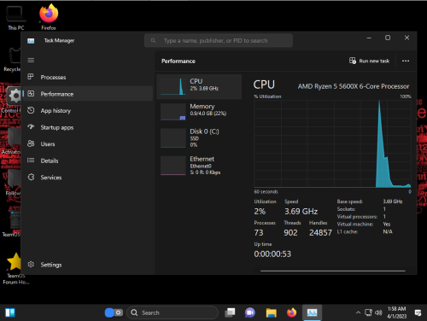Click the Threads value 902
This screenshot has width=427, height=321.
[x=290, y=233]
